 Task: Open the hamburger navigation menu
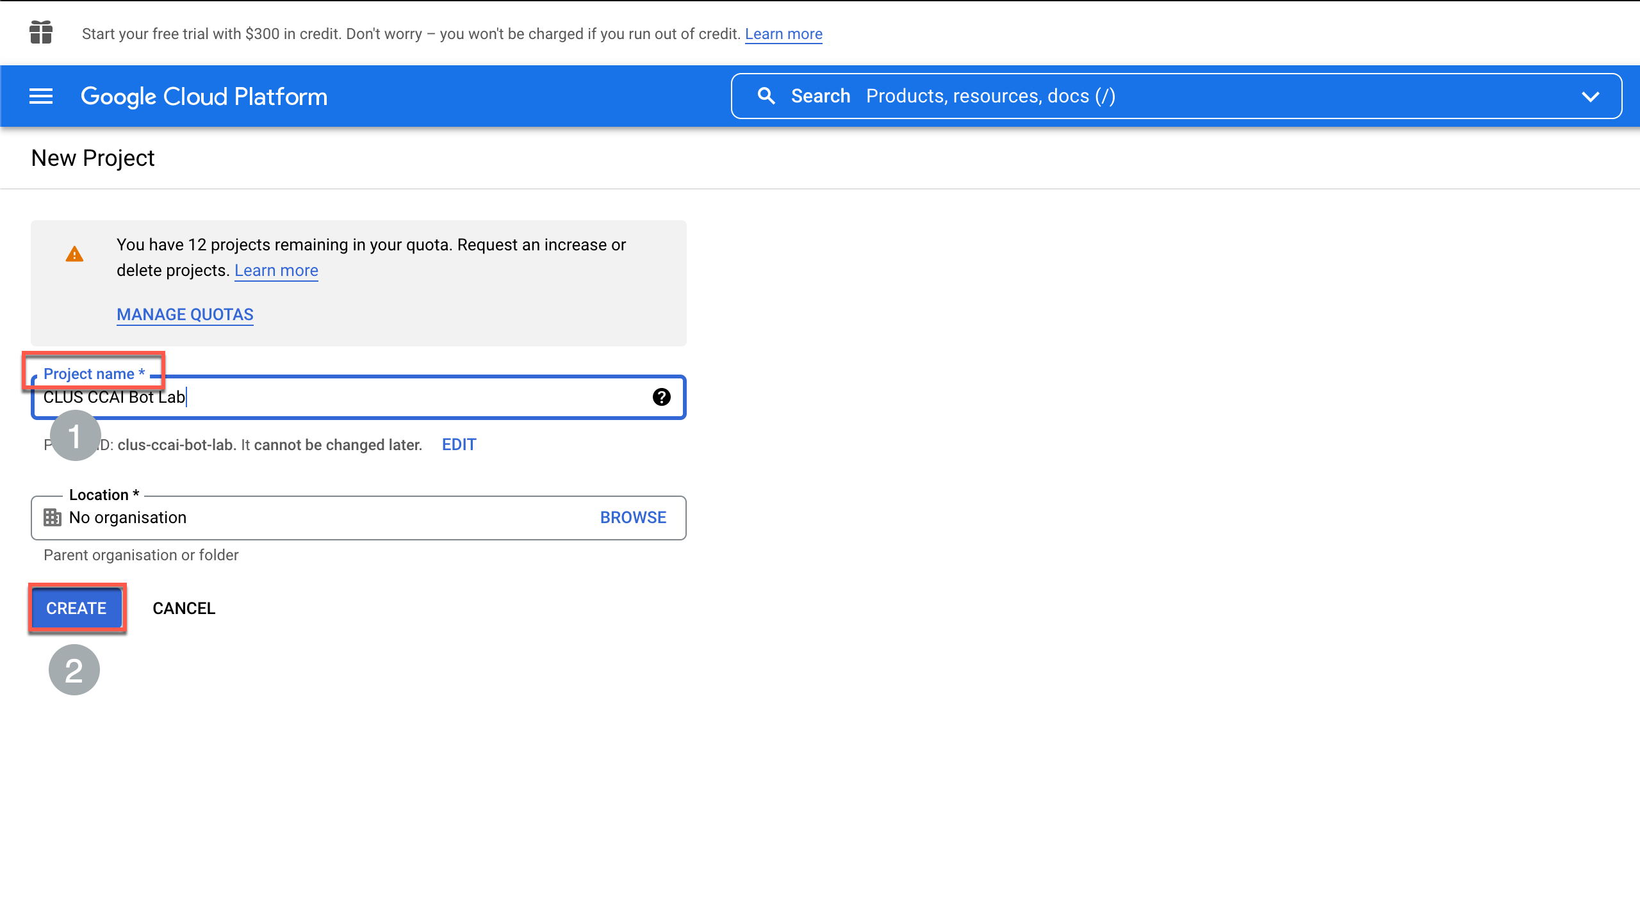41,97
